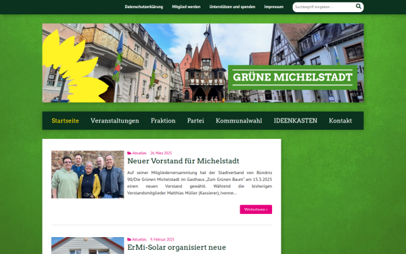The image size is (406, 254).
Task: Open the IDEENKASTEN menu item
Action: 296,121
